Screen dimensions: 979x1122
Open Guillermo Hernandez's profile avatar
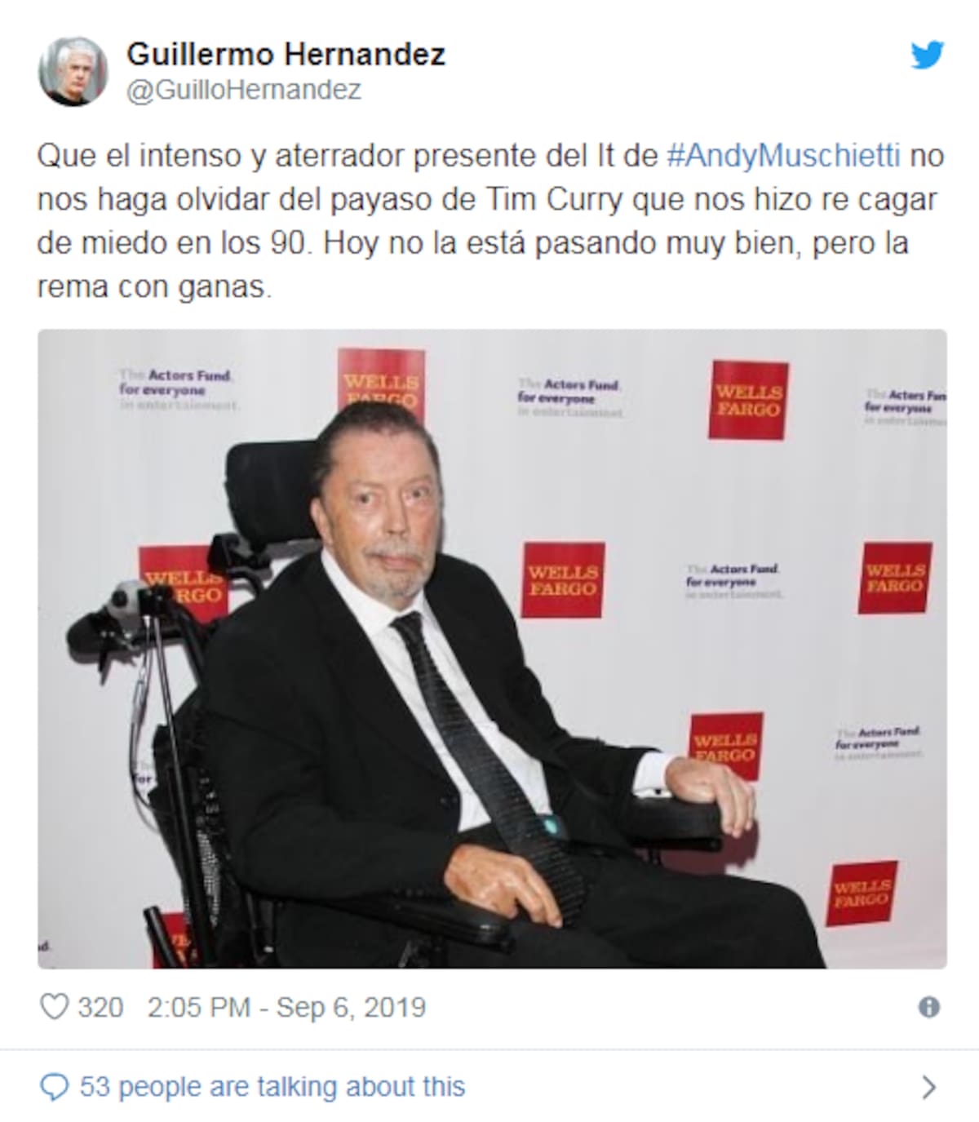tap(73, 71)
